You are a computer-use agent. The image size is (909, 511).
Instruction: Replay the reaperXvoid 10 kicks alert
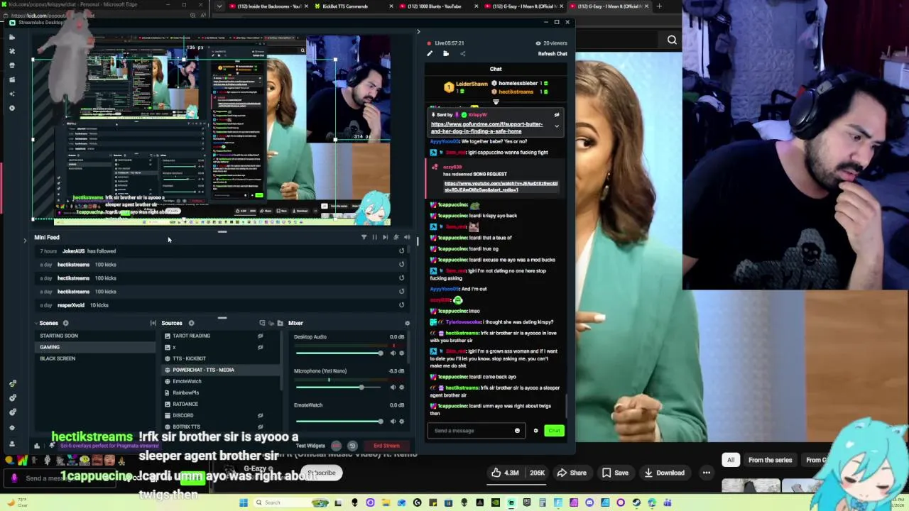[x=401, y=305]
